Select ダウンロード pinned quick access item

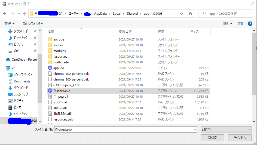(21, 31)
